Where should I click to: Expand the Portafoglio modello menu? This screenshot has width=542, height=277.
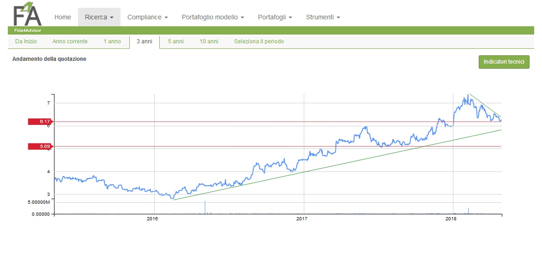(x=213, y=17)
